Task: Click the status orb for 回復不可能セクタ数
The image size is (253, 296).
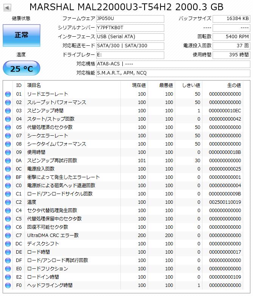Action: point(8,227)
